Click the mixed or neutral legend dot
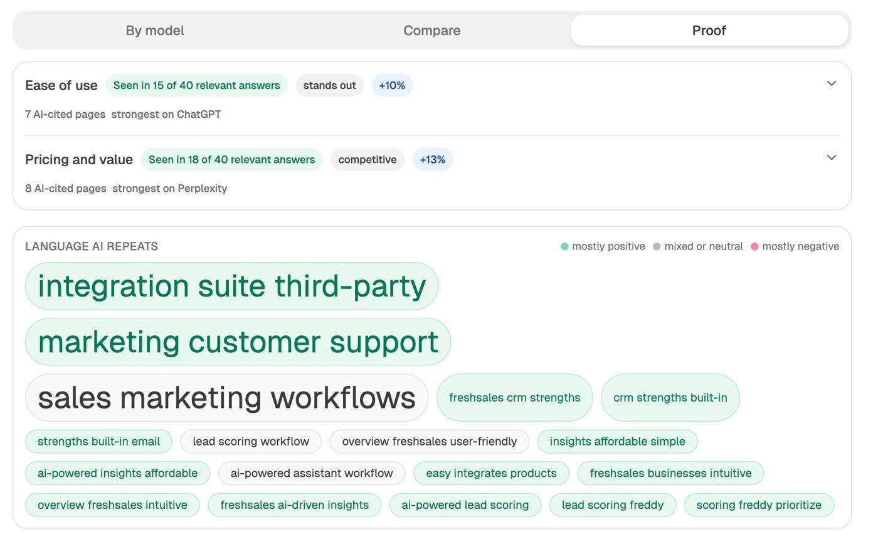Image resolution: width=878 pixels, height=544 pixels. coord(657,246)
